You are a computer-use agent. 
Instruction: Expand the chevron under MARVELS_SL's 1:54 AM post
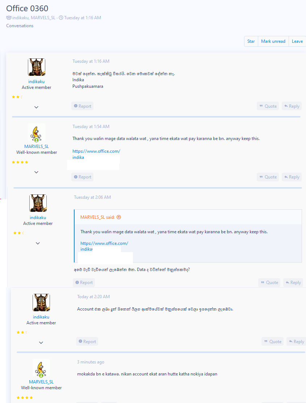37,172
